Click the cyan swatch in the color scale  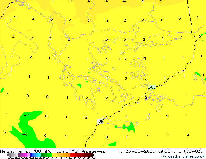coord(39,155)
